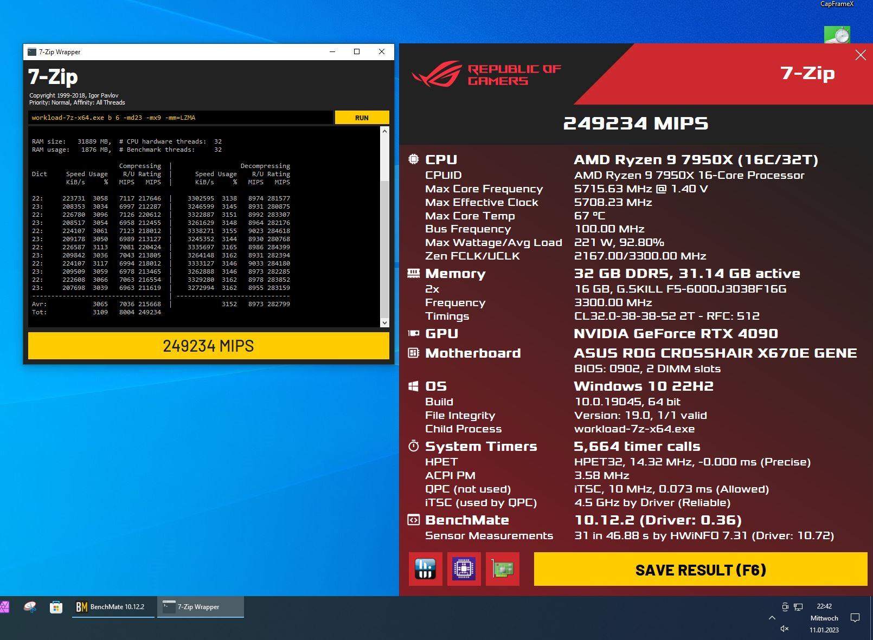This screenshot has height=640, width=873.
Task: Click 'Tot:' row in the console output
Action: point(97,312)
